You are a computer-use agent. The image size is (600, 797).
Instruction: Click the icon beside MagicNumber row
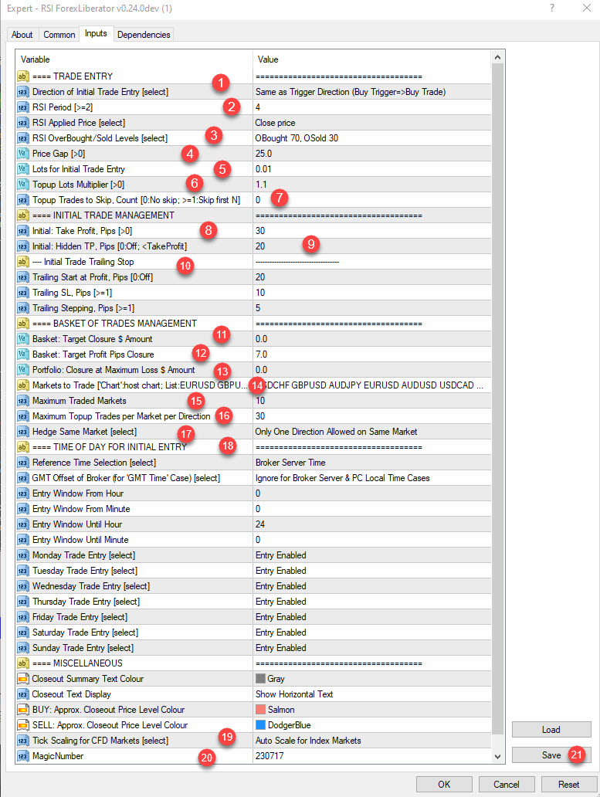23,756
